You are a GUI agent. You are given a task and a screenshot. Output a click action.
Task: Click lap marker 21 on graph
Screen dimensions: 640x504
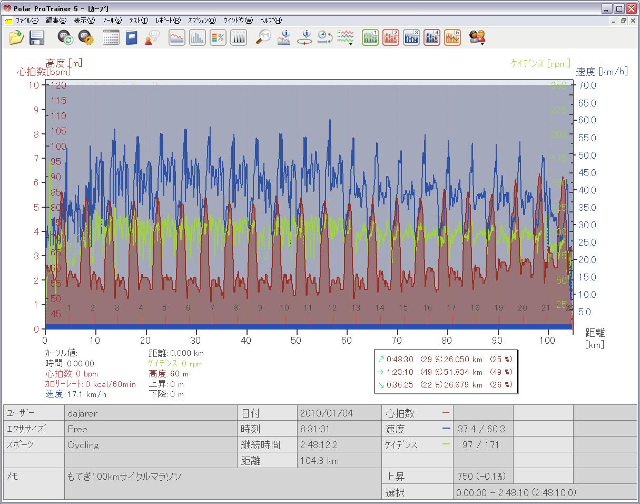[x=546, y=308]
